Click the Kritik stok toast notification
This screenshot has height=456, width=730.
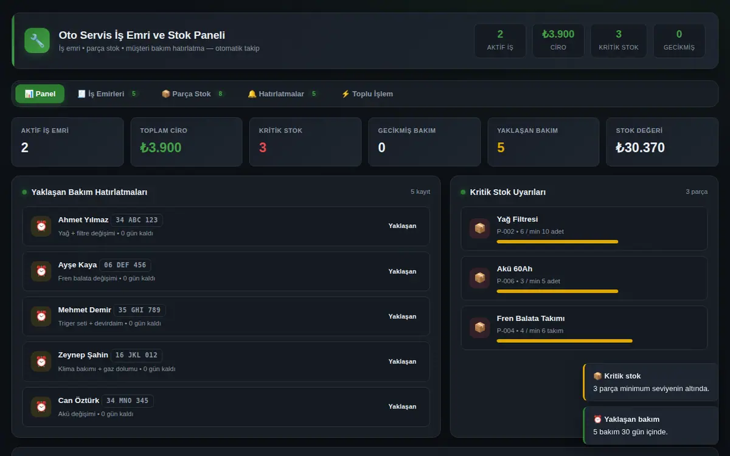[x=651, y=382]
